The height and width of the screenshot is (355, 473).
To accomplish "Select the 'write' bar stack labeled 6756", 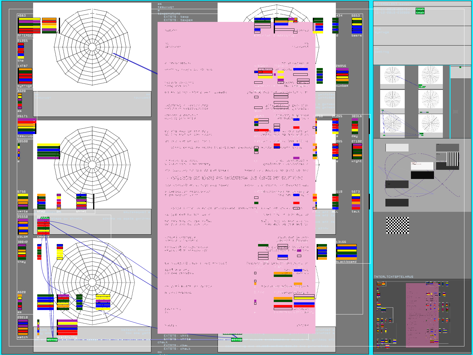I will click(x=23, y=202).
